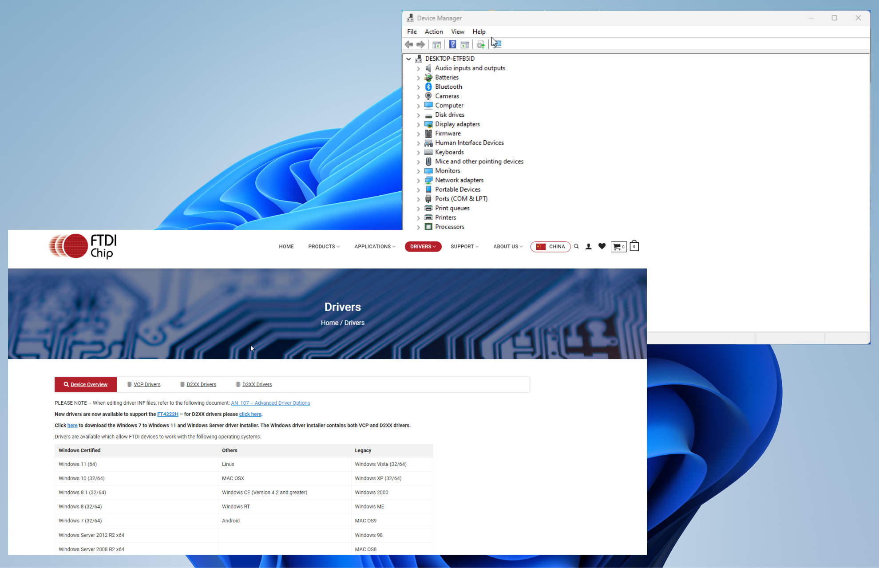Click the Back arrow in Device Manager
This screenshot has height=568, width=879.
(409, 44)
